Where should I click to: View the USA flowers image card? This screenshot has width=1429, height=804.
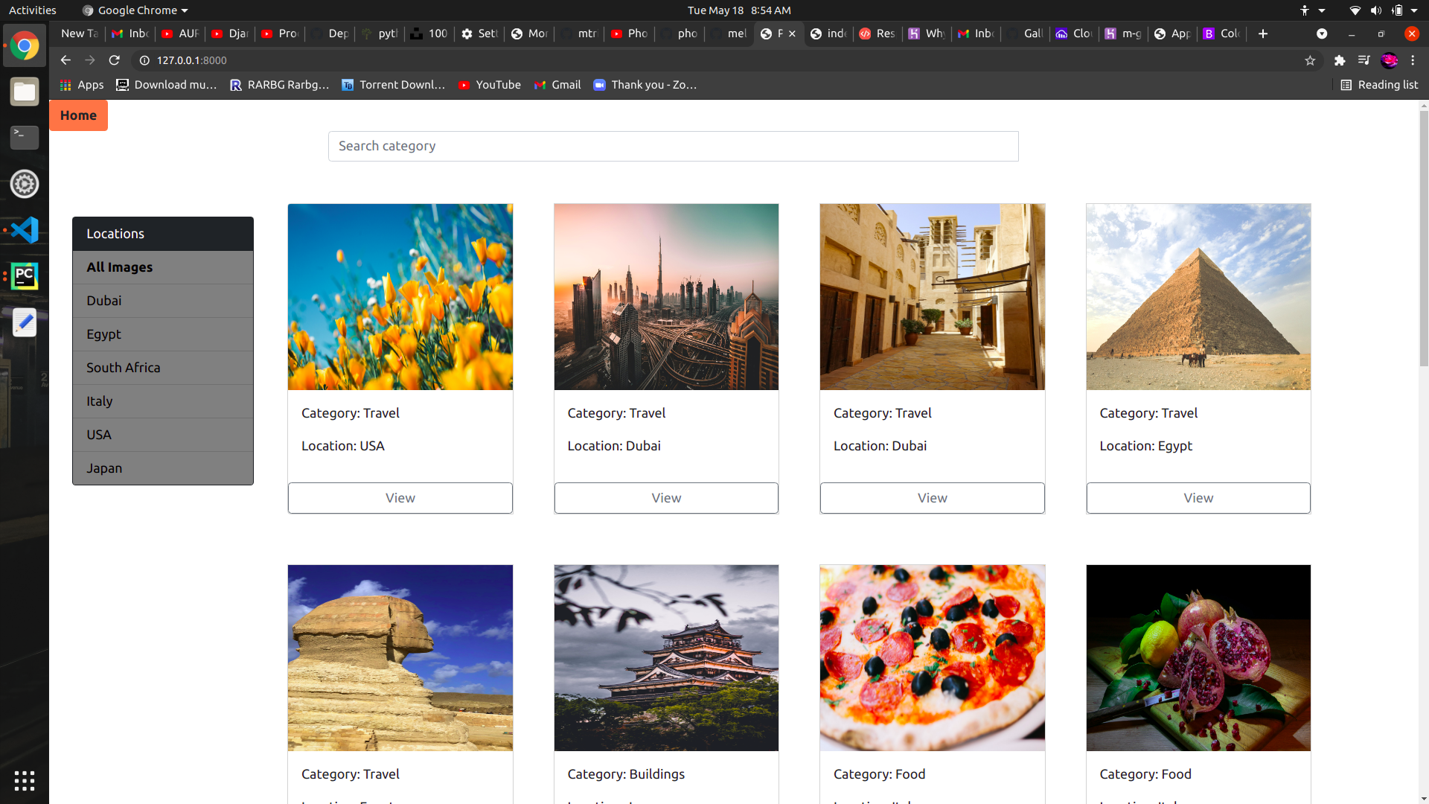pyautogui.click(x=400, y=498)
